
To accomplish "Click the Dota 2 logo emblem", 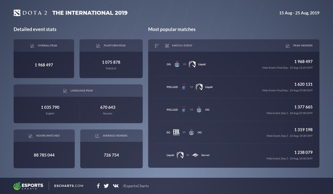I will 17,13.
